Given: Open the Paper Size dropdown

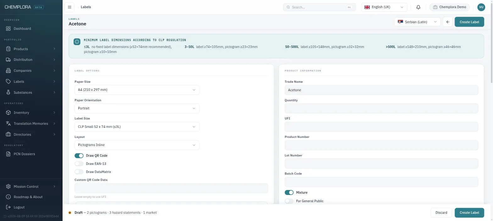Looking at the screenshot, I should point(137,90).
